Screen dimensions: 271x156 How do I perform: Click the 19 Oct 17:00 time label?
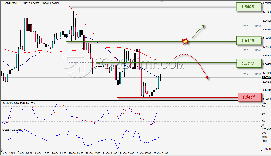pyautogui.click(x=42, y=153)
